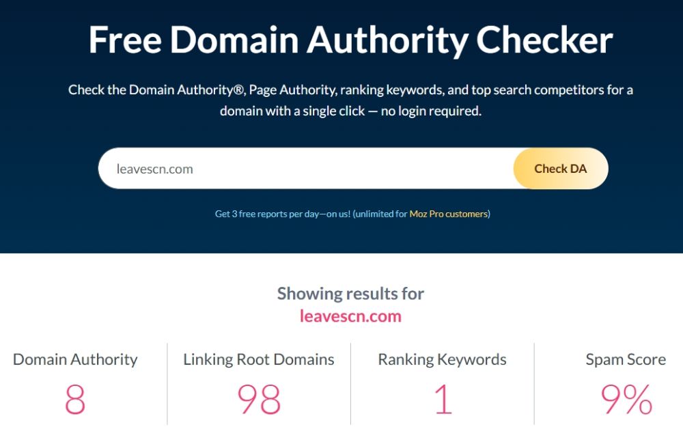
Task: Click the Showing results for text
Action: click(350, 294)
